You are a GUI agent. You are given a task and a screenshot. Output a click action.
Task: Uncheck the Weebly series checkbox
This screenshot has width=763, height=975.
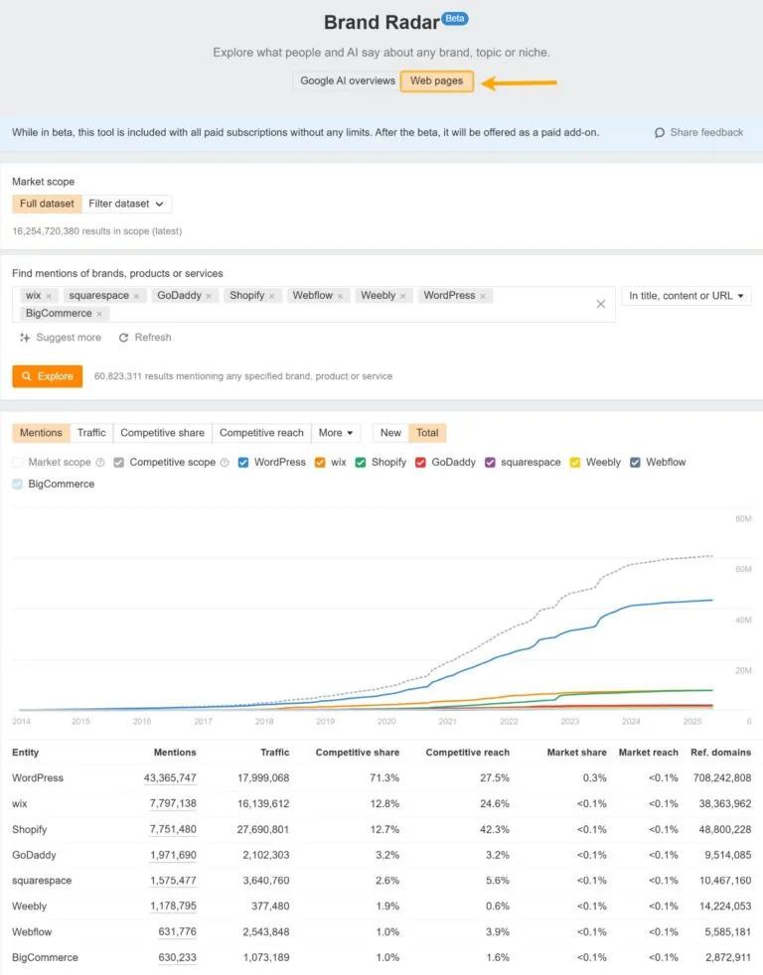pos(575,462)
